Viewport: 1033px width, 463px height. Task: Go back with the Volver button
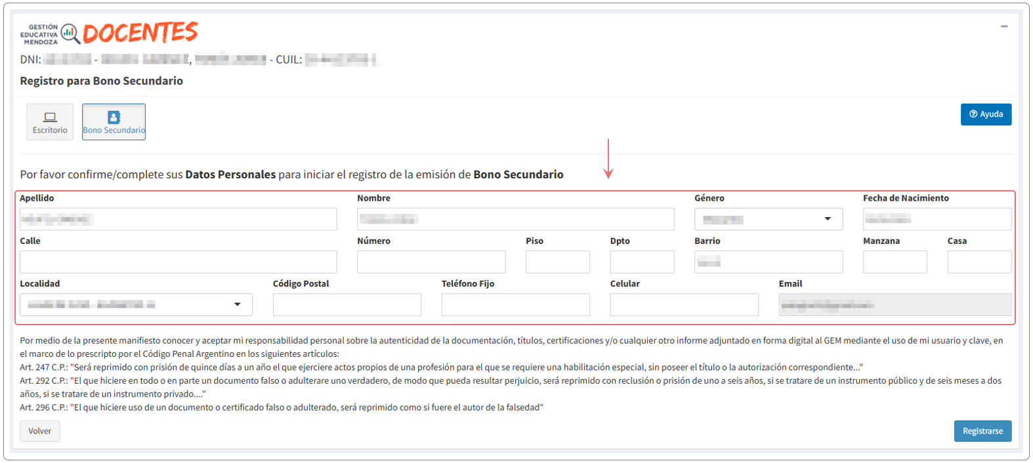click(x=39, y=431)
